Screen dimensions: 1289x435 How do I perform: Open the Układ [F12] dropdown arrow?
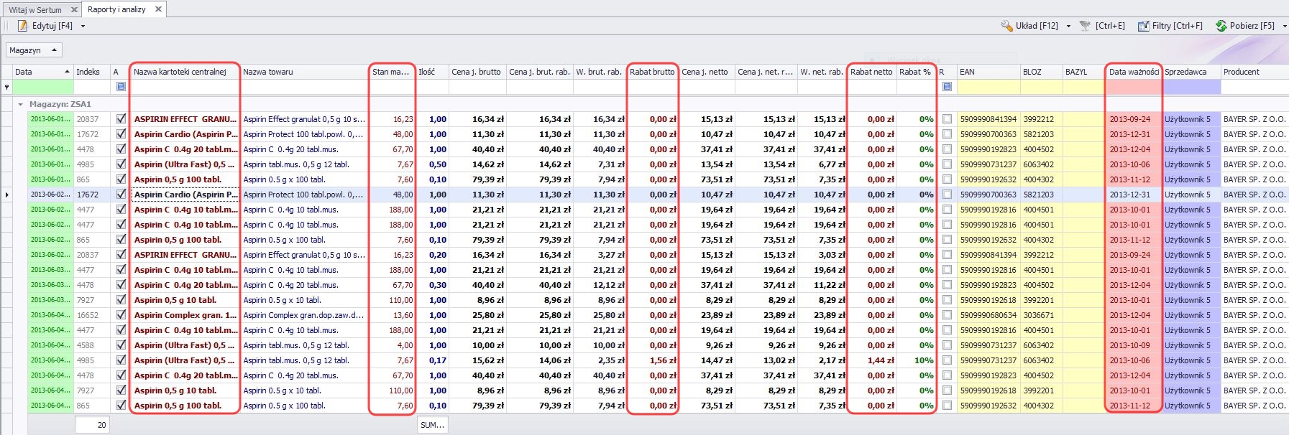(1068, 26)
